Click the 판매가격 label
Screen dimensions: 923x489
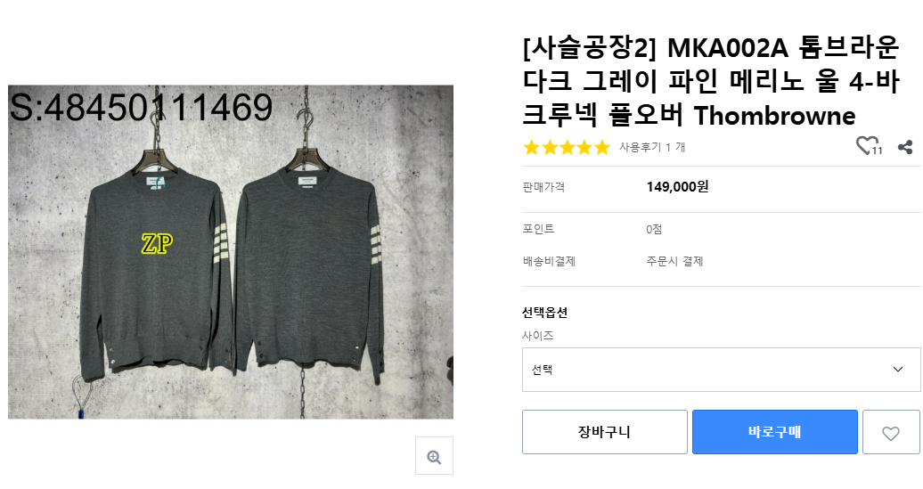(x=543, y=187)
